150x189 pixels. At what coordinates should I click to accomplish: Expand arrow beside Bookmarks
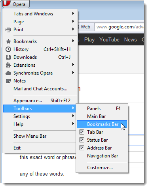(x=73, y=41)
